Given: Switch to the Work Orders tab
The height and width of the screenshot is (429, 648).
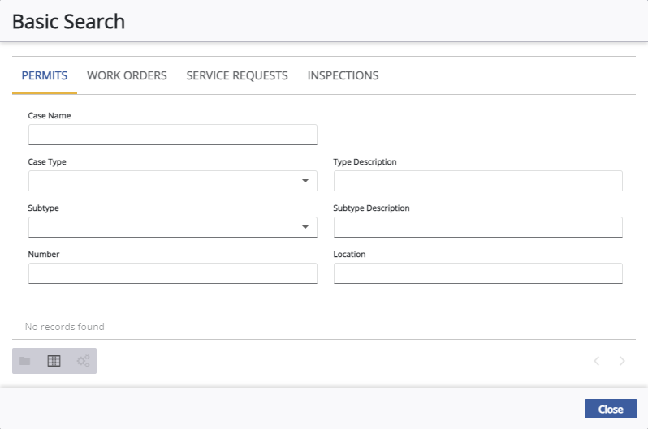Looking at the screenshot, I should click(127, 75).
